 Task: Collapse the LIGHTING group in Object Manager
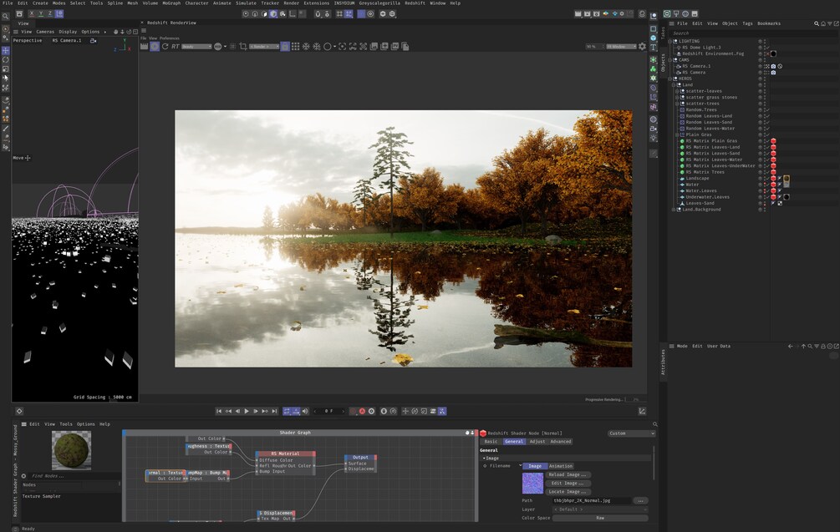pyautogui.click(x=669, y=41)
